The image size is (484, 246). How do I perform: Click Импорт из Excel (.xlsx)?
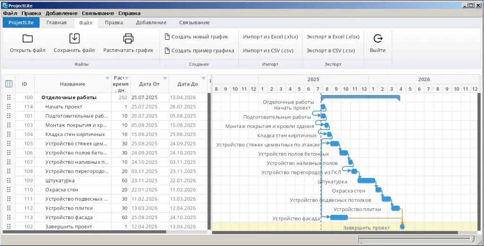coord(270,37)
